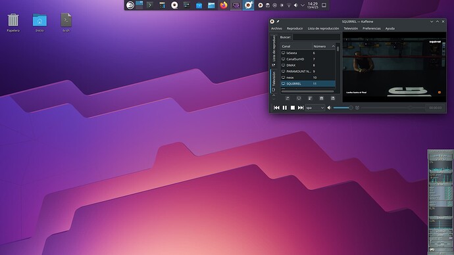The image size is (454, 255).
Task: Open the blue software store bag icon
Action: [x=199, y=5]
